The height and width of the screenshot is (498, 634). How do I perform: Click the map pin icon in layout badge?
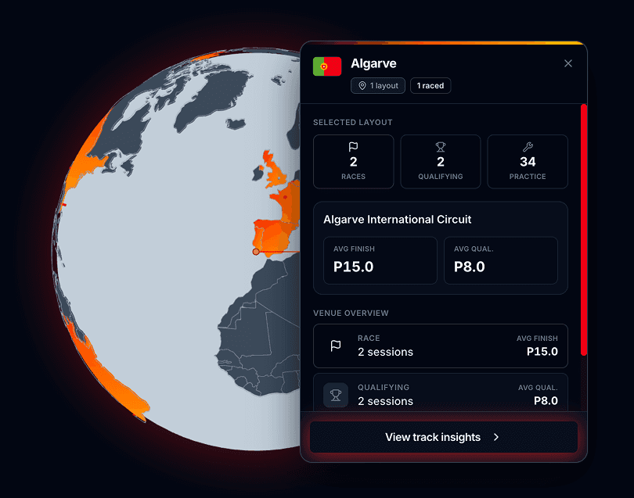click(362, 86)
